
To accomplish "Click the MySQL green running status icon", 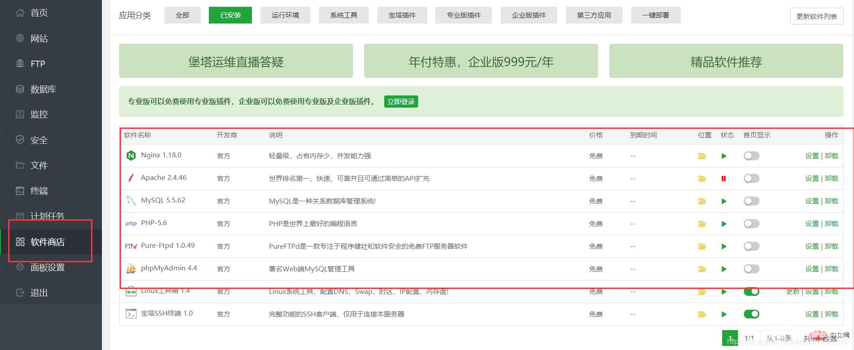I will (x=724, y=201).
